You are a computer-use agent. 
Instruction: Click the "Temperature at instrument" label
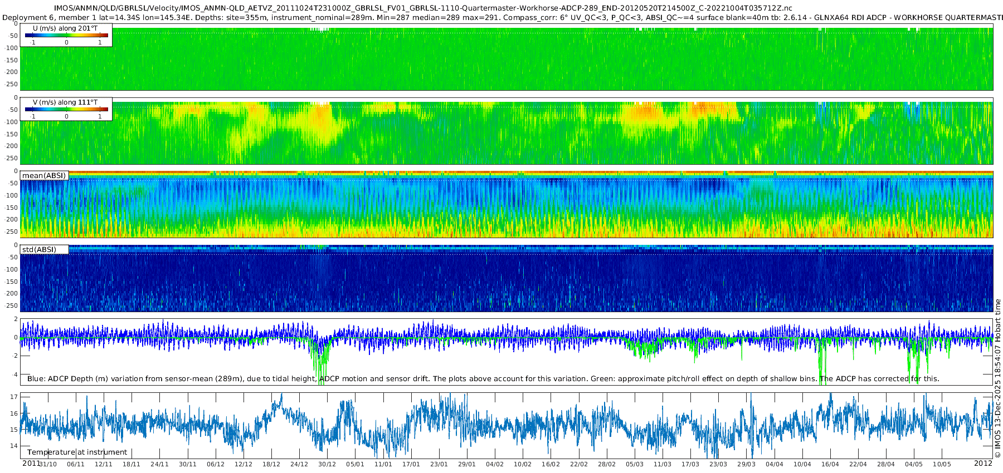pos(77,452)
